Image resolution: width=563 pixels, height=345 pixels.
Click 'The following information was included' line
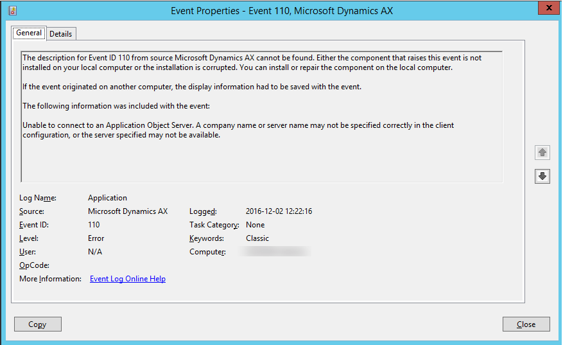coord(116,106)
